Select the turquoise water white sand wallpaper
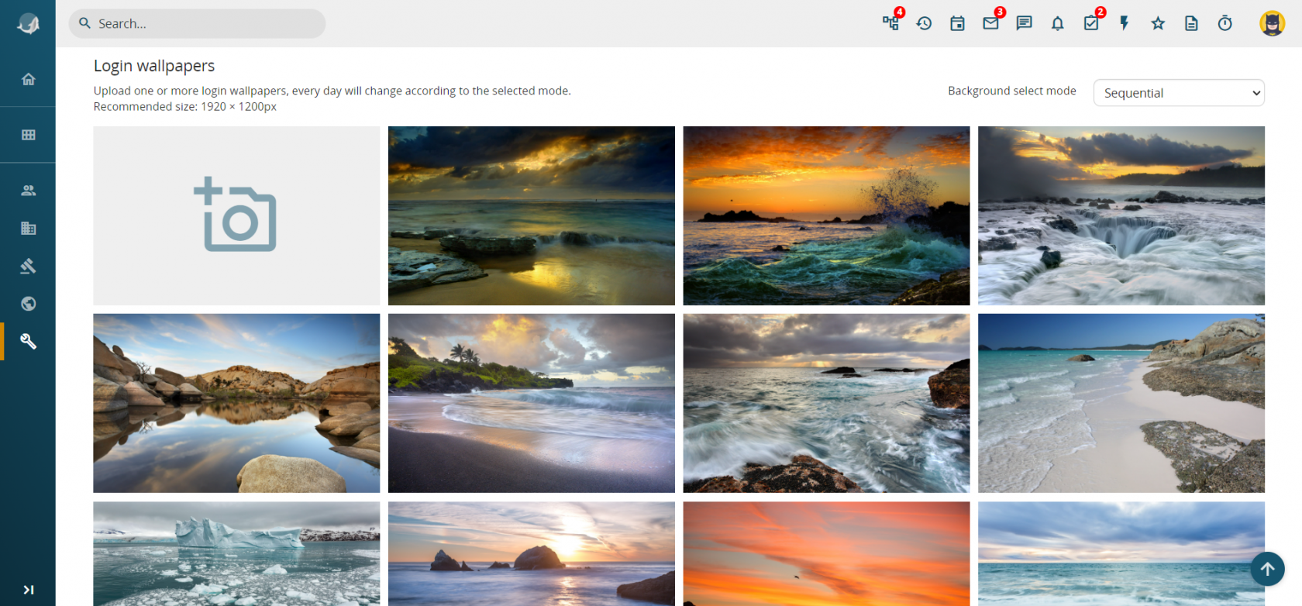This screenshot has width=1302, height=606. pyautogui.click(x=1121, y=403)
